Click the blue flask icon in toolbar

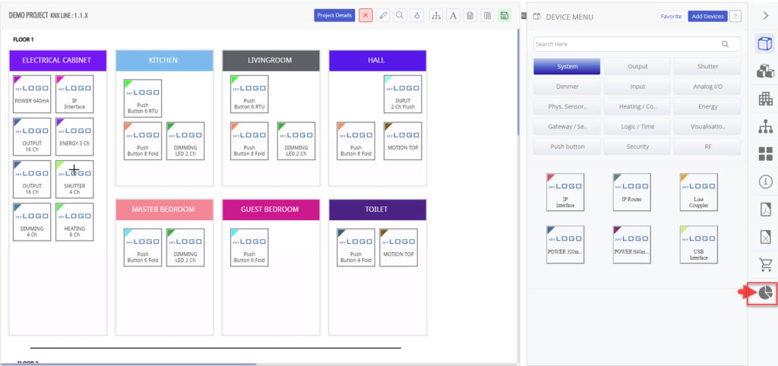pos(417,15)
